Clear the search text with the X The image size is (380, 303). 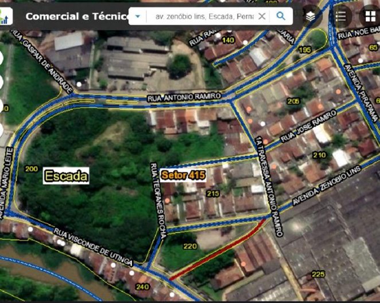262,17
